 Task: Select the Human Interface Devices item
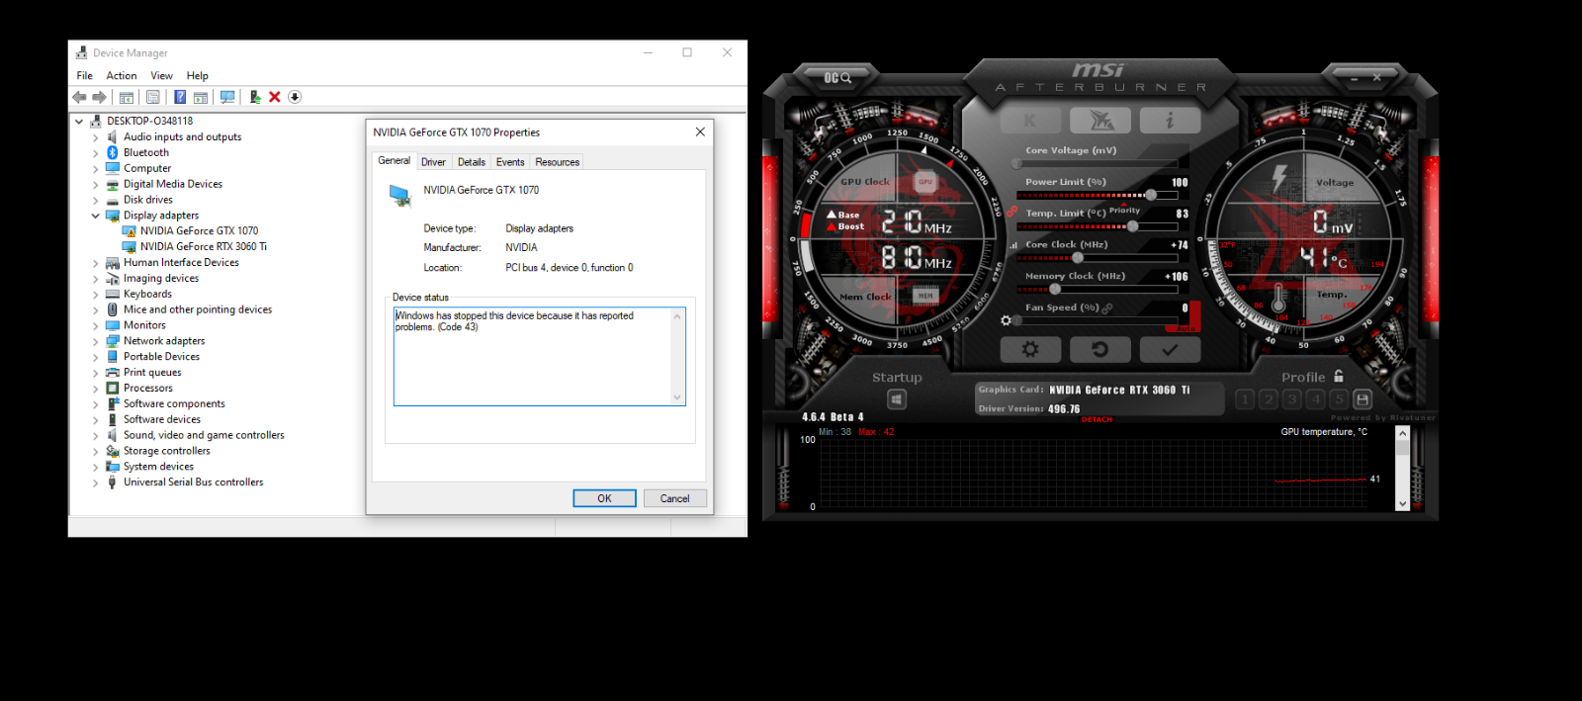tap(181, 263)
